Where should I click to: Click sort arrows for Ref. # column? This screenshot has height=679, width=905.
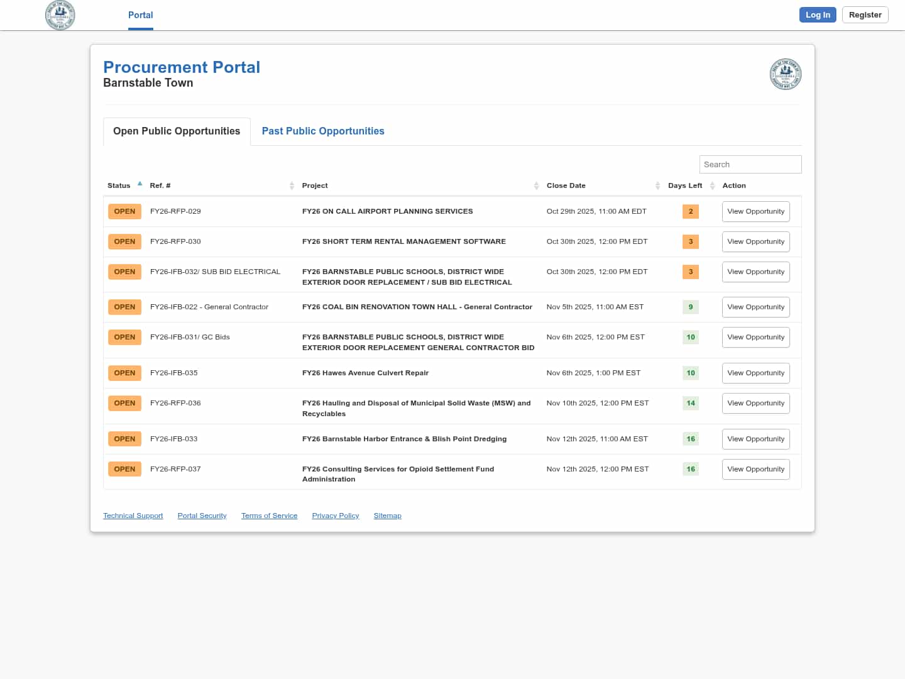pyautogui.click(x=292, y=185)
